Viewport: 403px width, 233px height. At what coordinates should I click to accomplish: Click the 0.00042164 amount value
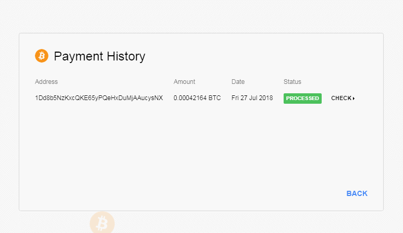[190, 99]
